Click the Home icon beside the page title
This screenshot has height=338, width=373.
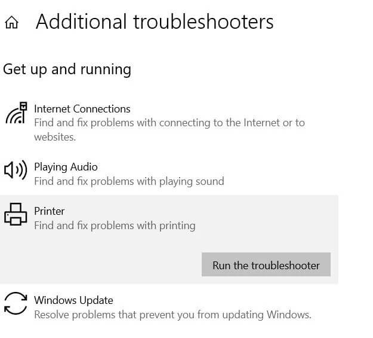pos(11,23)
